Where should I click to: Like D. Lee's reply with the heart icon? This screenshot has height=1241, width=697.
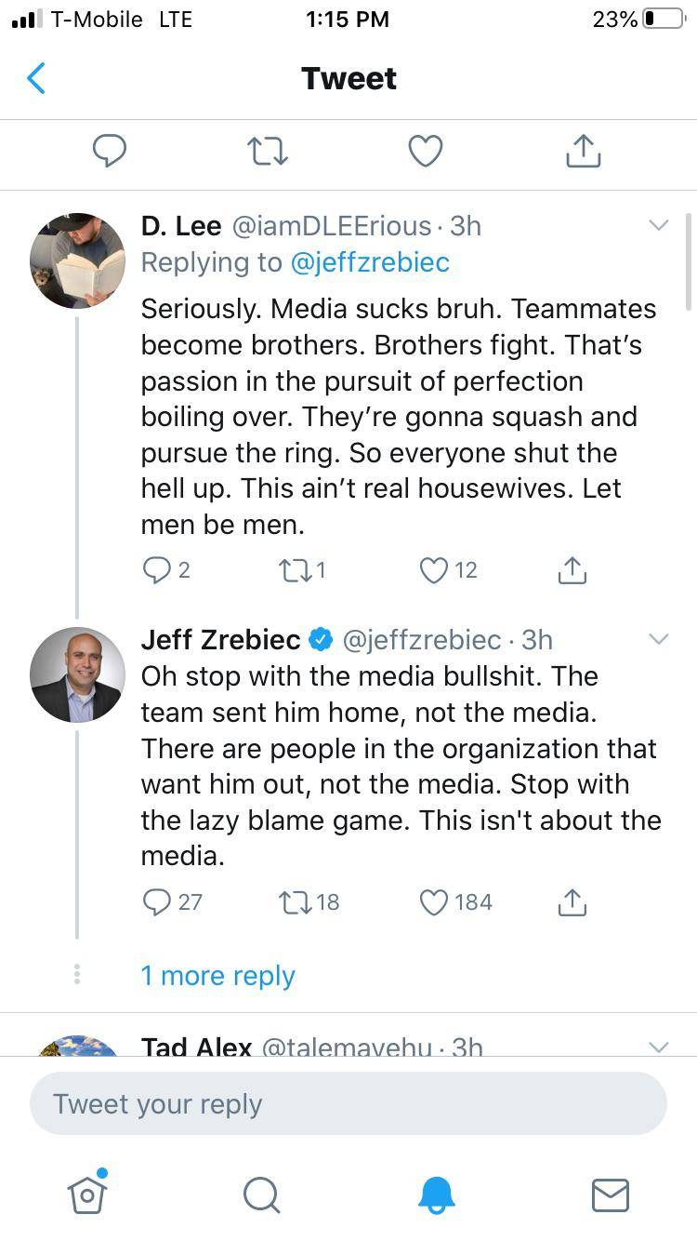click(x=433, y=570)
